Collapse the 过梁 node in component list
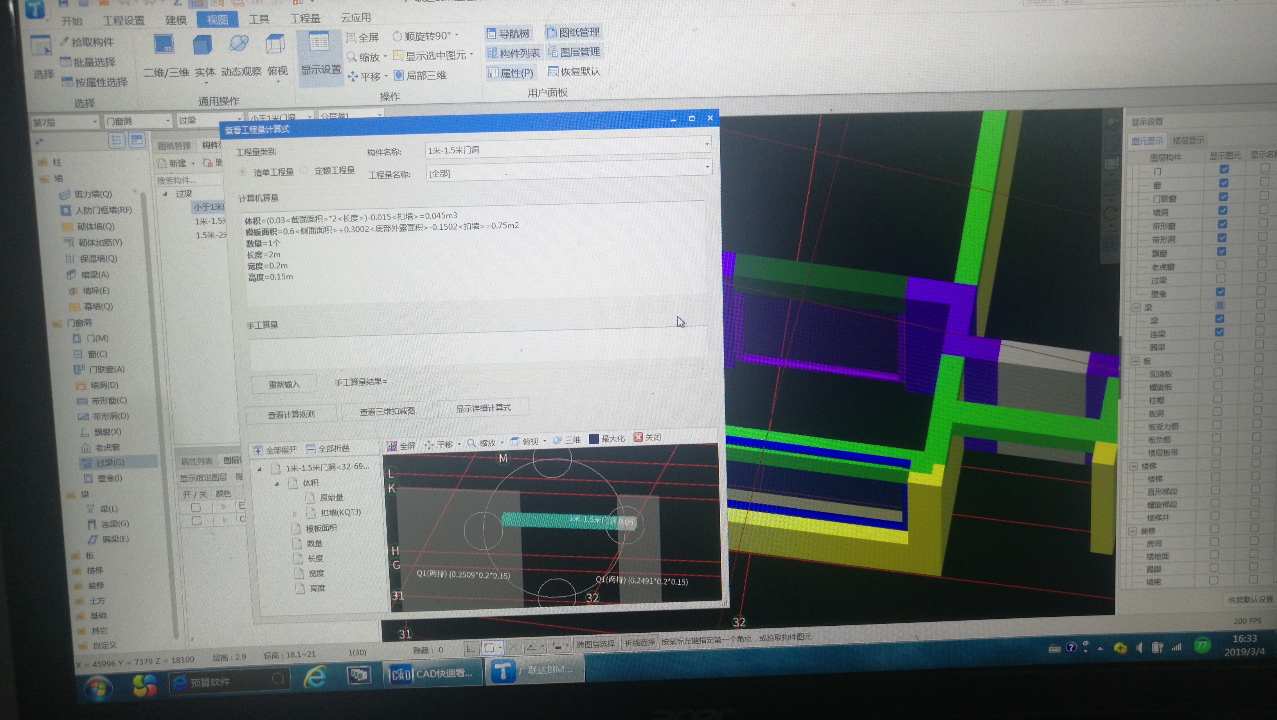The height and width of the screenshot is (720, 1277). [165, 194]
